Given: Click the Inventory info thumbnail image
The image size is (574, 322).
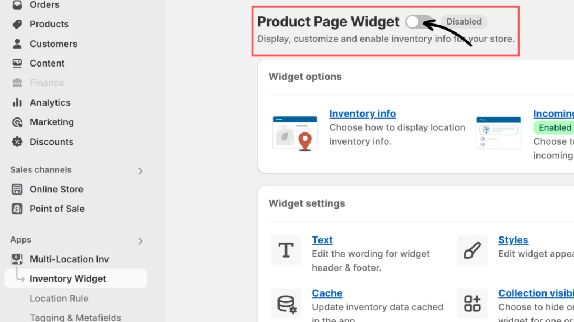Looking at the screenshot, I should coord(294,133).
